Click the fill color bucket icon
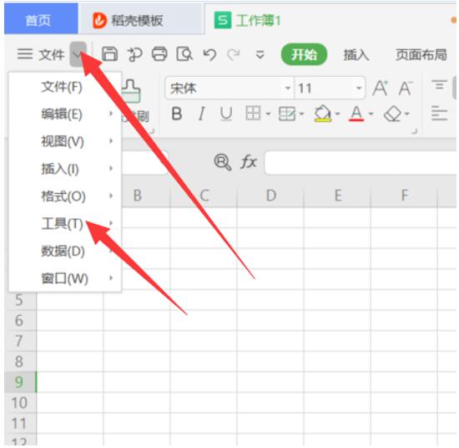459x448 pixels. click(x=322, y=114)
